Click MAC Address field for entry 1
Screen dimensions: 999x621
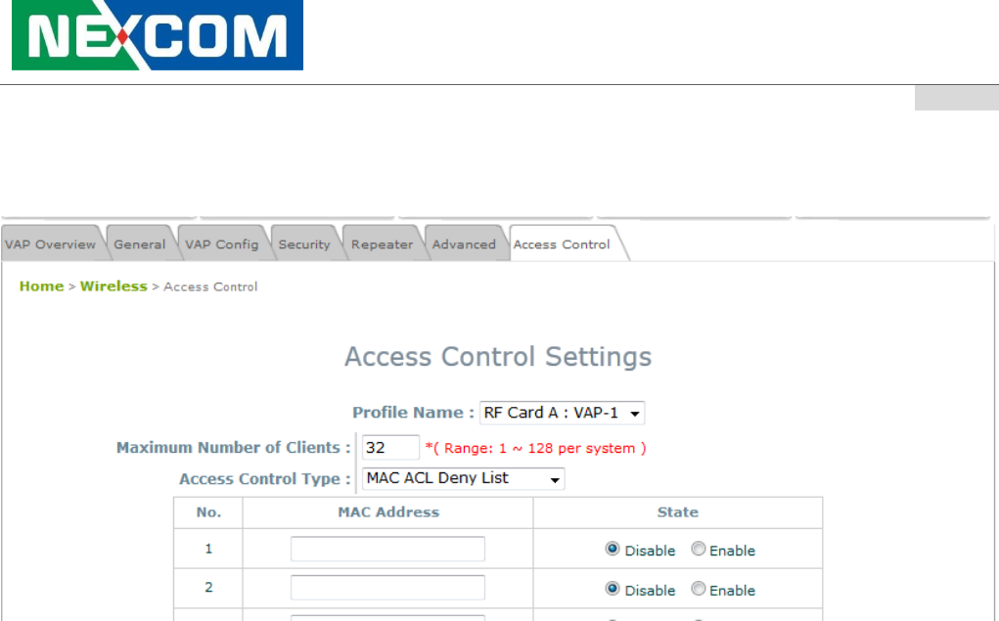tap(387, 550)
